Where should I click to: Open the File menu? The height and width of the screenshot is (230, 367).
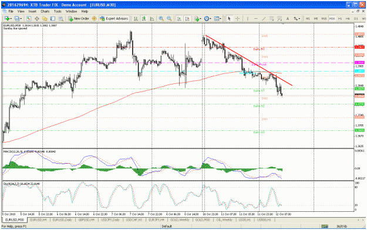(x=11, y=11)
